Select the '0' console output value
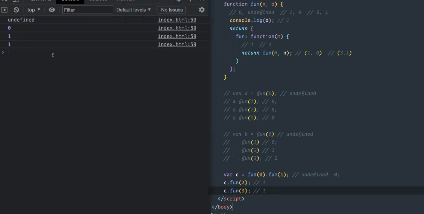Screen dimensions: 424x214 pos(9,28)
